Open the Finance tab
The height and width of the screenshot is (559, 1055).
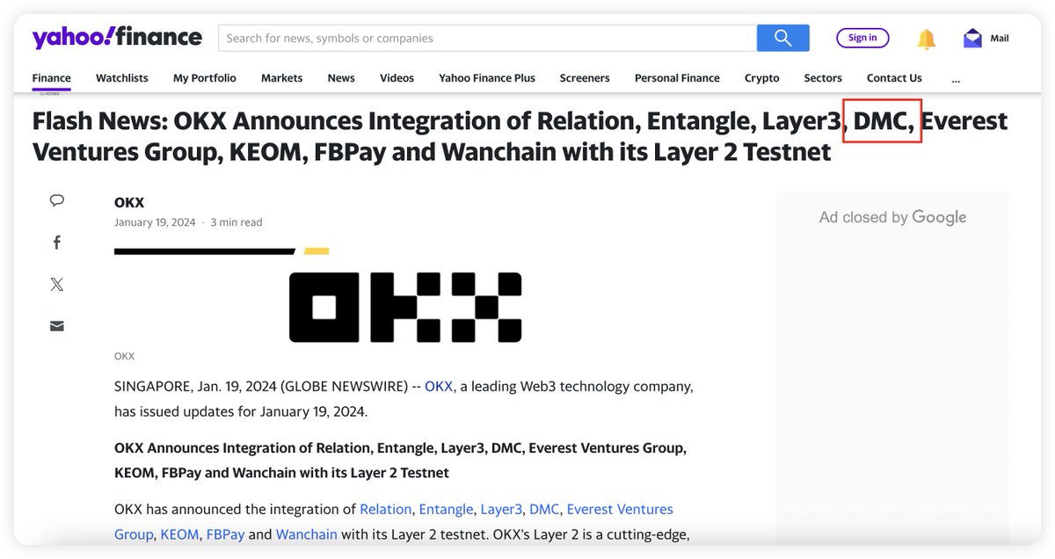tap(52, 77)
